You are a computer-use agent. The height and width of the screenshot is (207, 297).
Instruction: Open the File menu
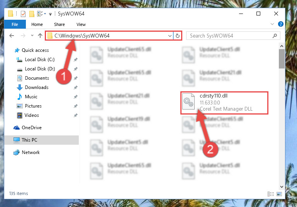coord(15,24)
